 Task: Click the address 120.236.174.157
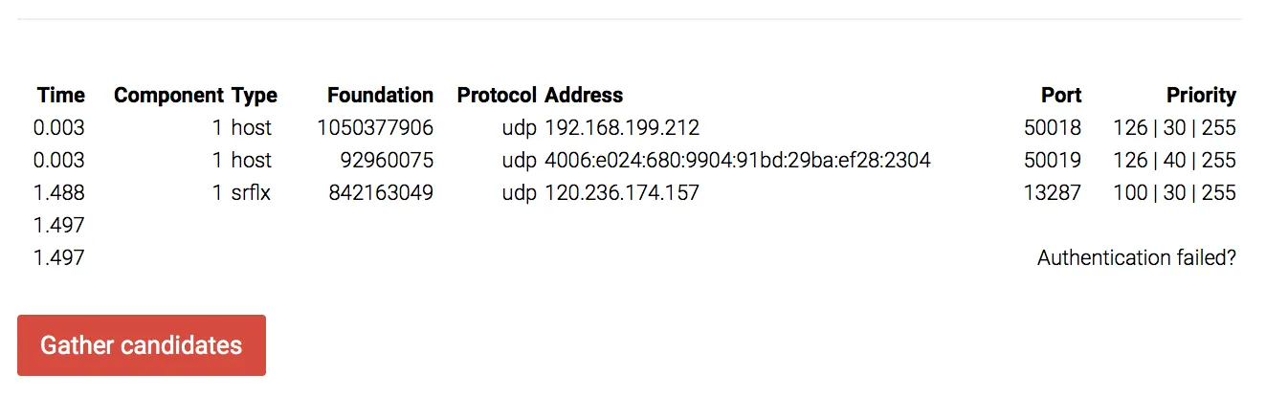(x=622, y=192)
